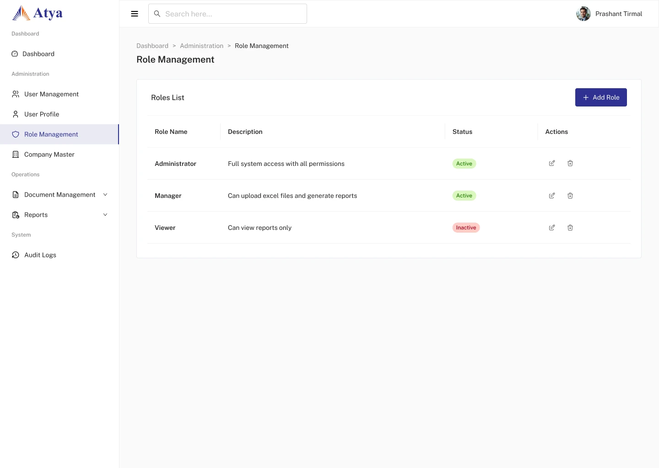
Task: Go to User Profile
Action: coord(59,114)
